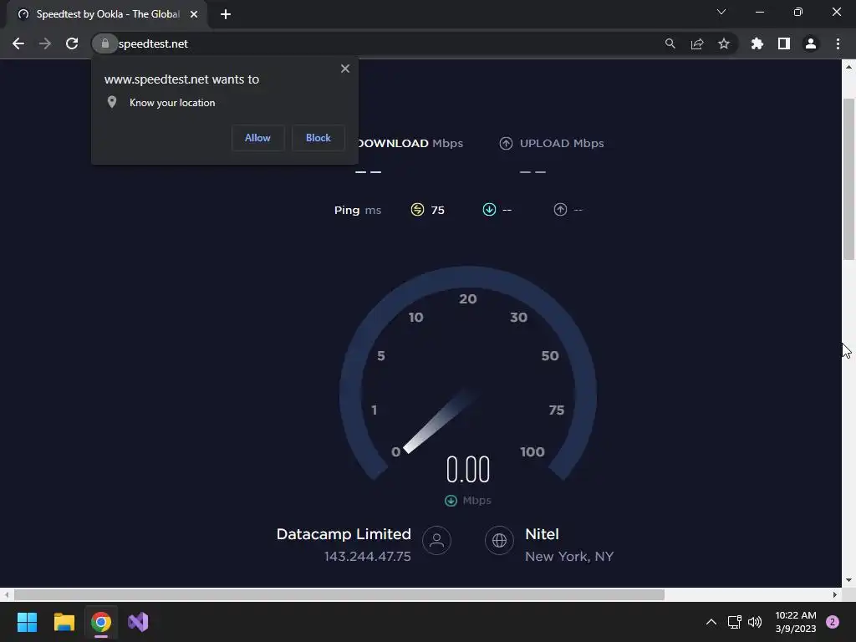The width and height of the screenshot is (856, 642).
Task: Click the forward navigation arrow
Action: click(45, 43)
